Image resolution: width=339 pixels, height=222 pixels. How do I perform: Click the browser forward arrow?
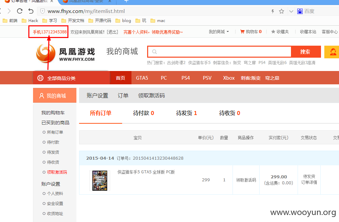click(x=9, y=11)
